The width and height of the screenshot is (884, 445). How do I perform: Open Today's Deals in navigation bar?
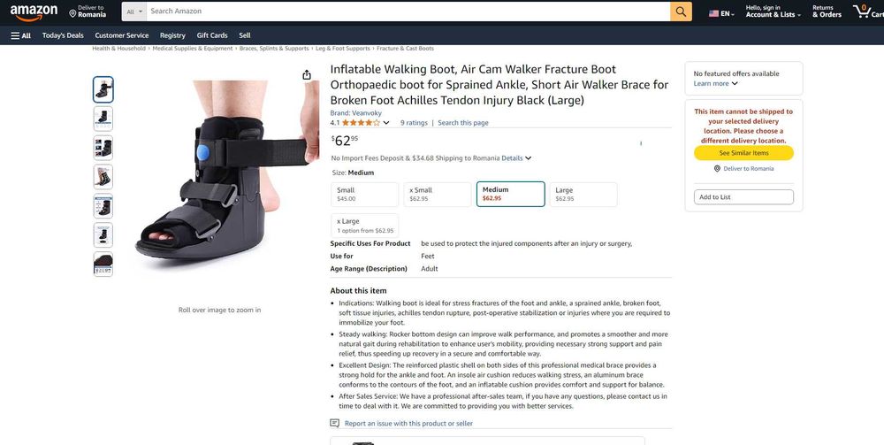coord(63,35)
